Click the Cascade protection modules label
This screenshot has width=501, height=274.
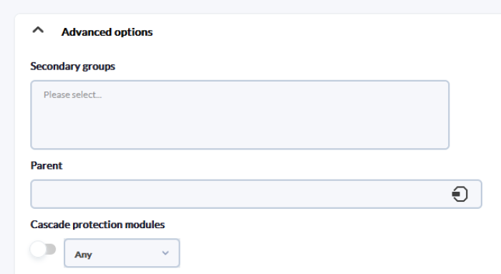[x=97, y=225]
